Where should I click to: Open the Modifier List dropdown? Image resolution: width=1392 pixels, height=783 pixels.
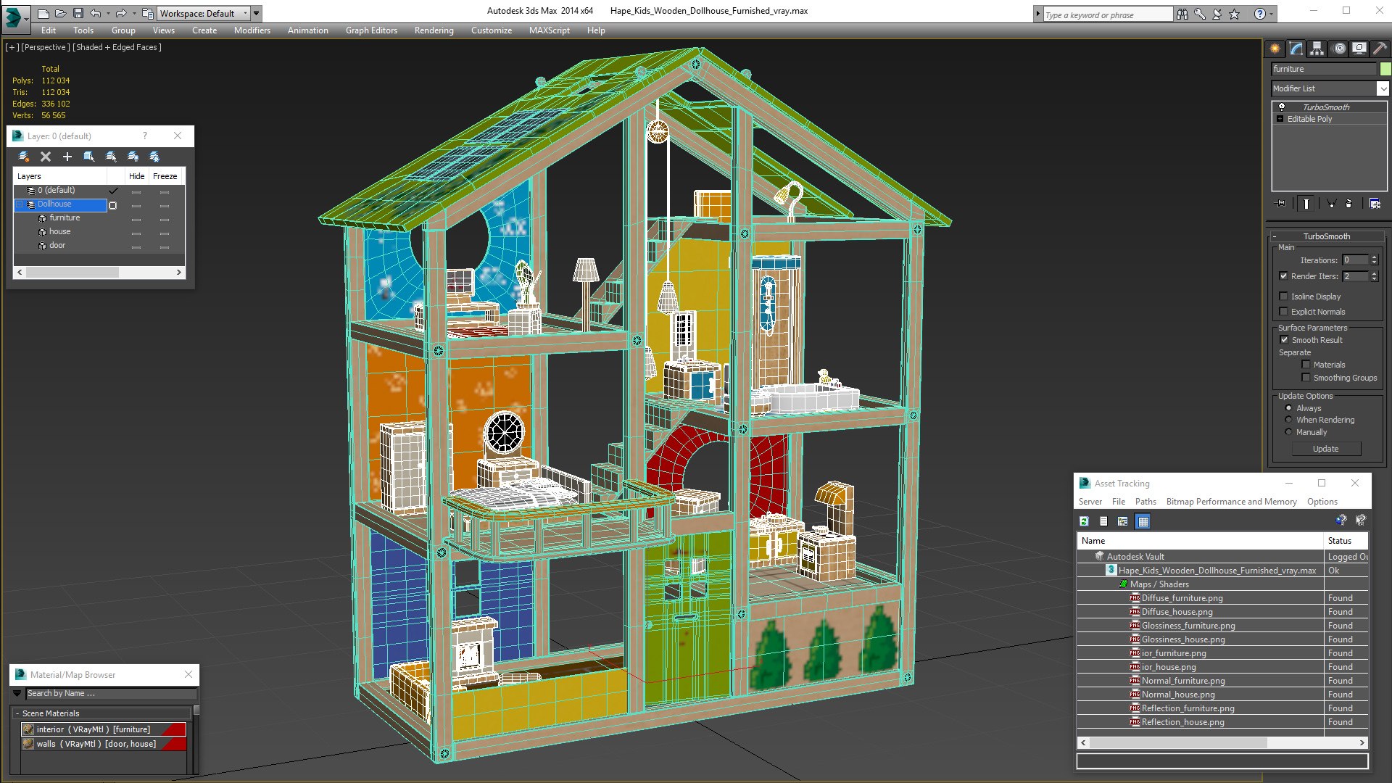(1383, 88)
